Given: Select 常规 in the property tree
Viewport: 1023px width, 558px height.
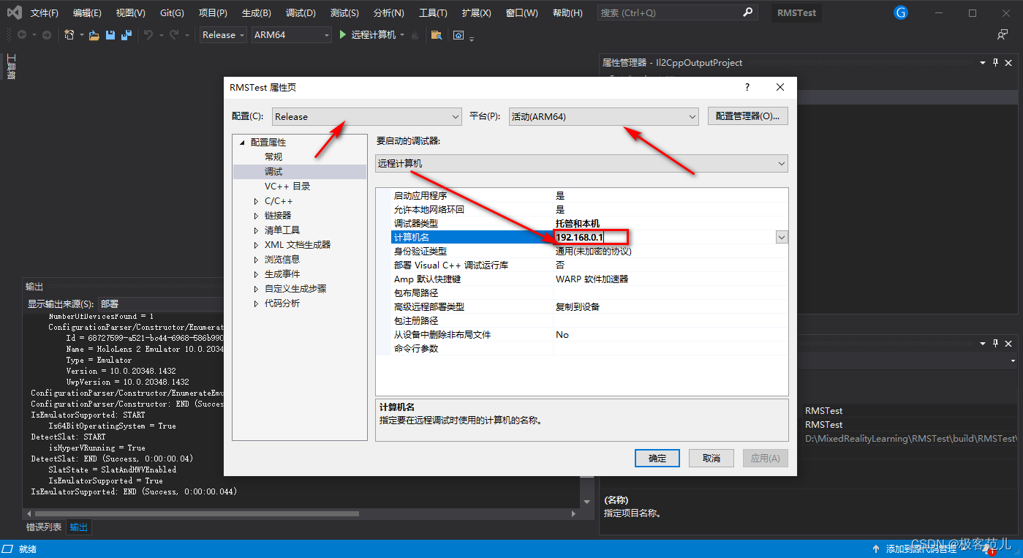Looking at the screenshot, I should point(273,157).
